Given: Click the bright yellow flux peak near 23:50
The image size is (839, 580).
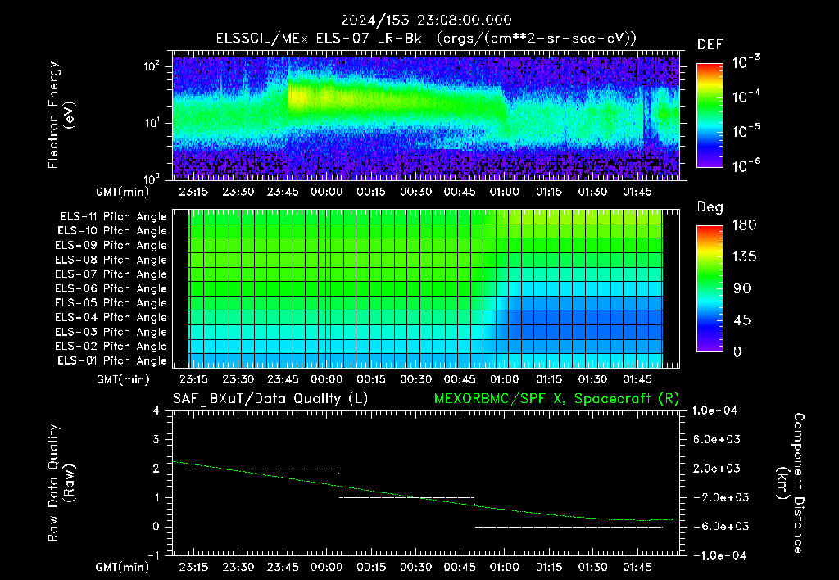Looking at the screenshot, I should (297, 97).
